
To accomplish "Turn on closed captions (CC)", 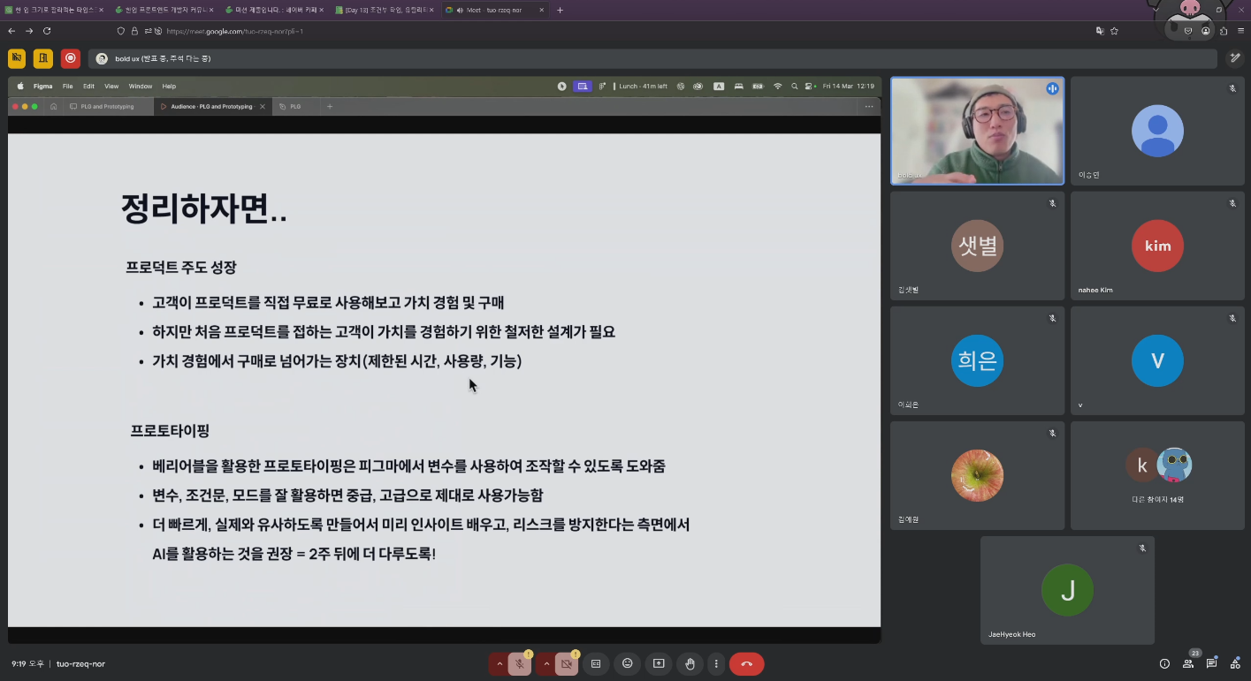I will [x=596, y=664].
